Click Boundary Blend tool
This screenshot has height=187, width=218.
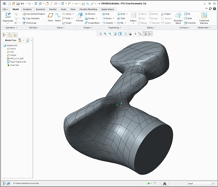point(178,18)
